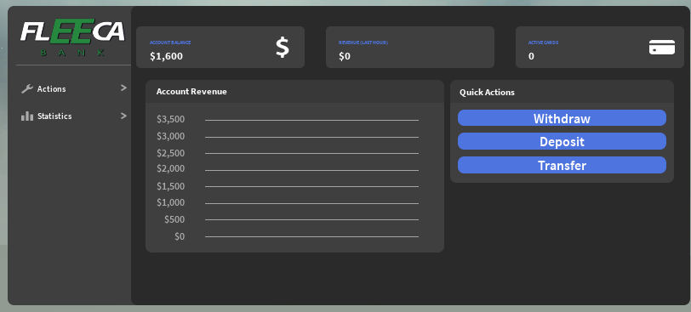Click the Withdraw button
Image resolution: width=691 pixels, height=312 pixels.
point(562,118)
